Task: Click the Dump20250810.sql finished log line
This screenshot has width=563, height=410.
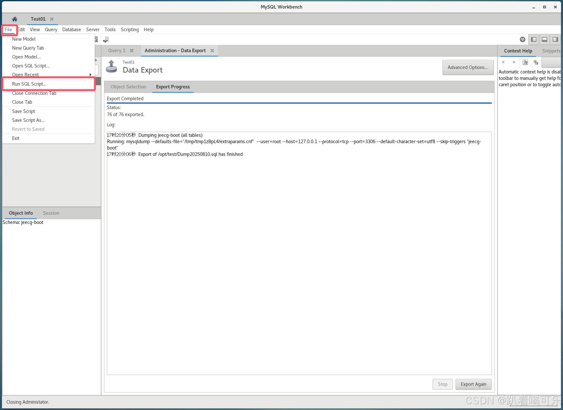Action: (x=175, y=154)
